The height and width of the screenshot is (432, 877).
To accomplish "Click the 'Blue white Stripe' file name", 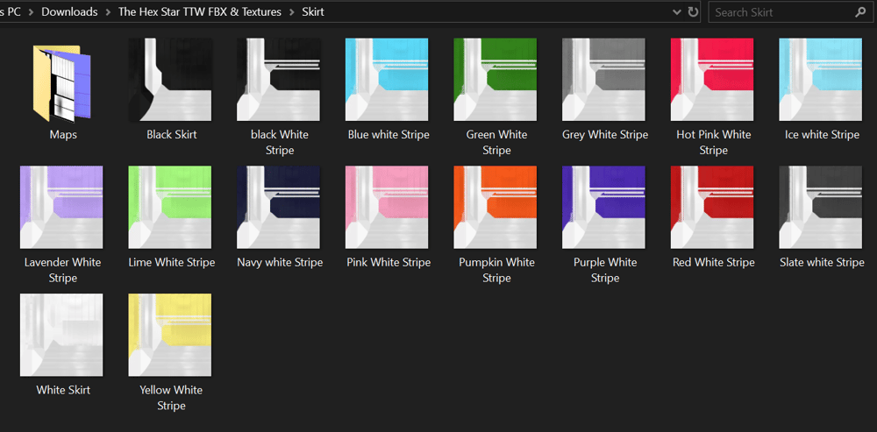I will pos(389,135).
